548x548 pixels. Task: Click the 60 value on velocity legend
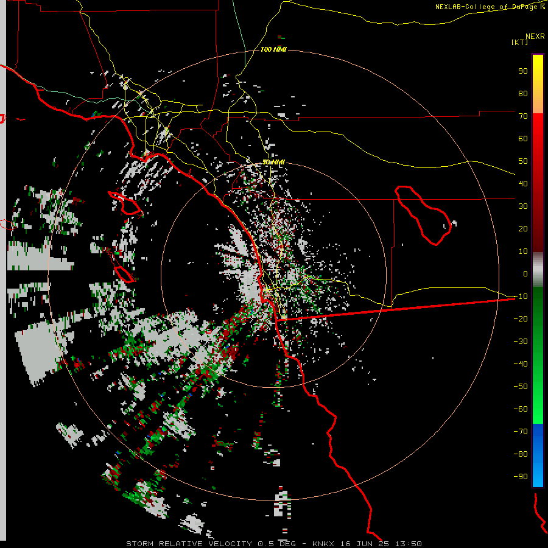(523, 138)
